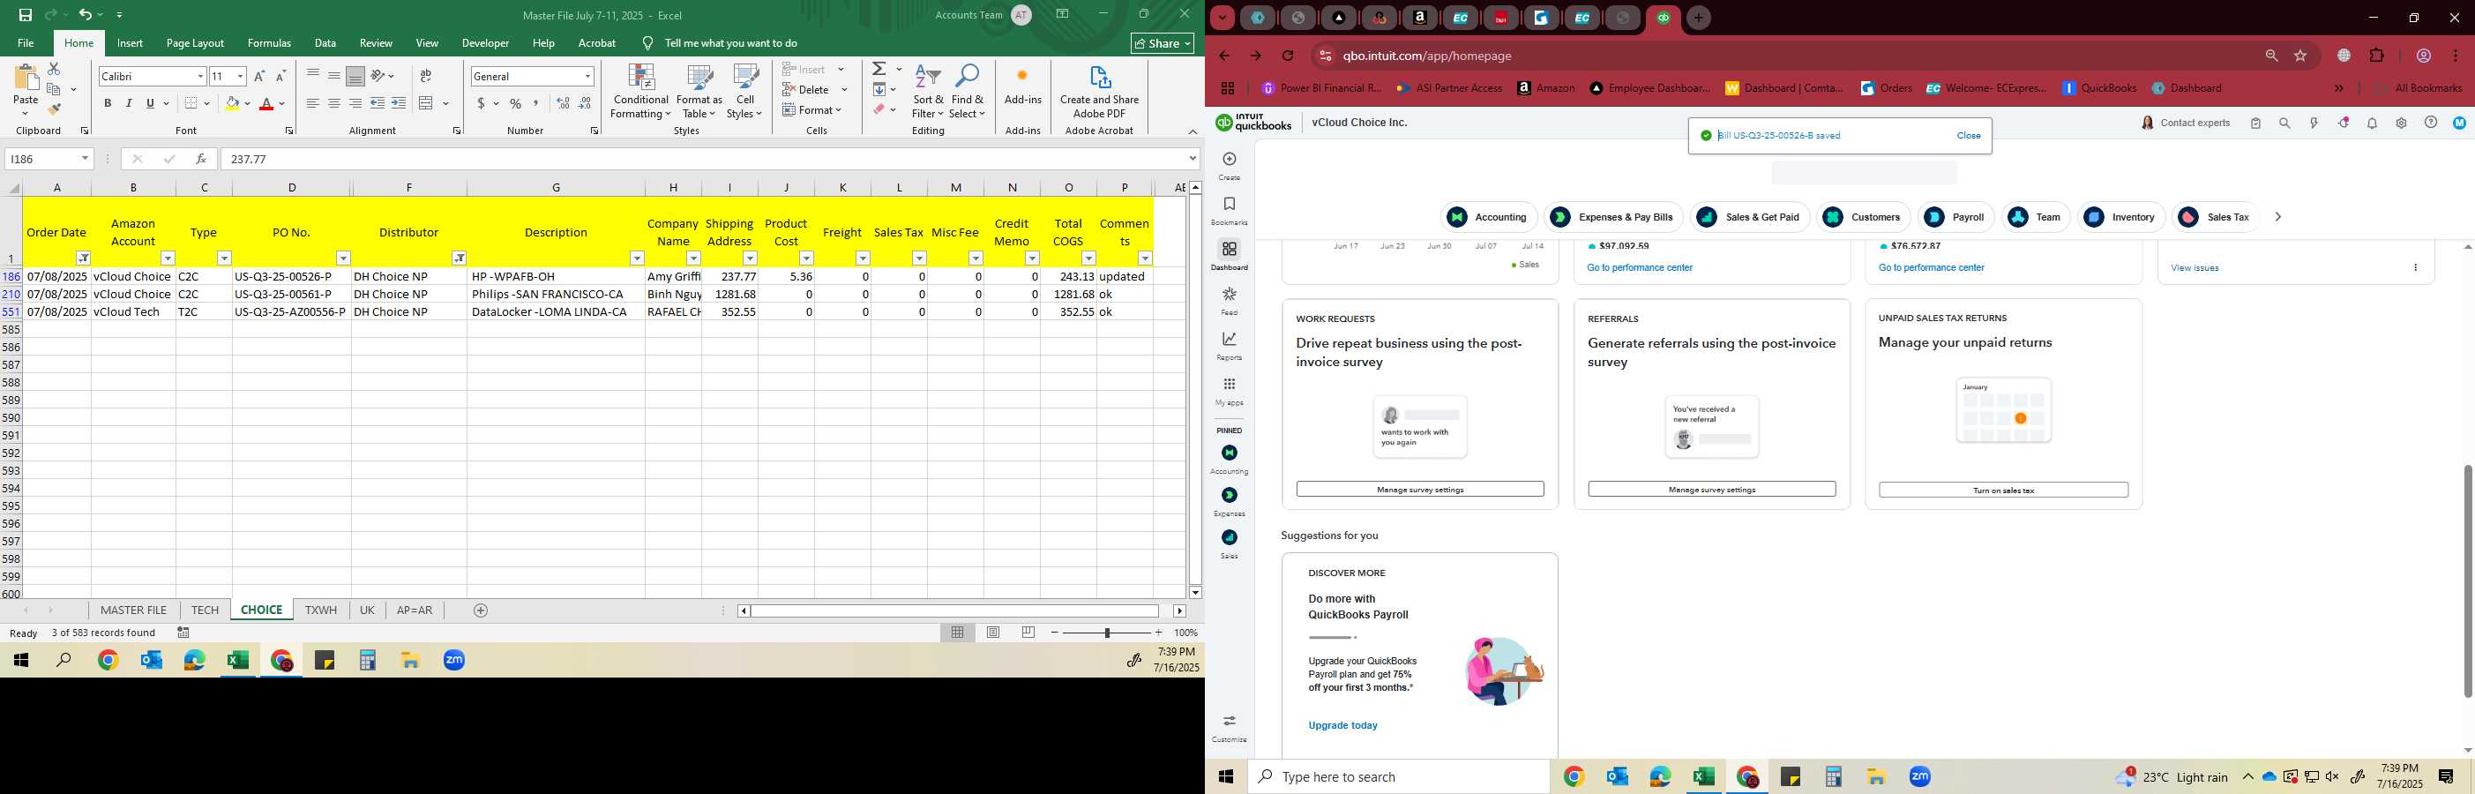Open the Data ribbon tab
This screenshot has width=2475, height=794.
click(325, 43)
